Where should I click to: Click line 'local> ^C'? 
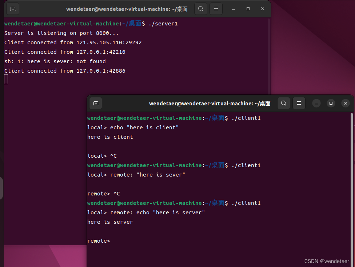coord(102,156)
